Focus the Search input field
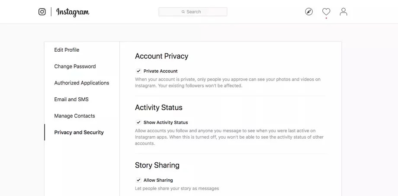The image size is (398, 196). tap(193, 12)
